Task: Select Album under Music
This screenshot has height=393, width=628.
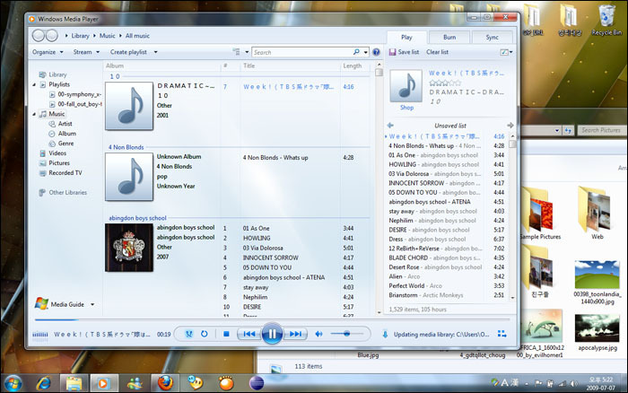Action: (x=66, y=134)
